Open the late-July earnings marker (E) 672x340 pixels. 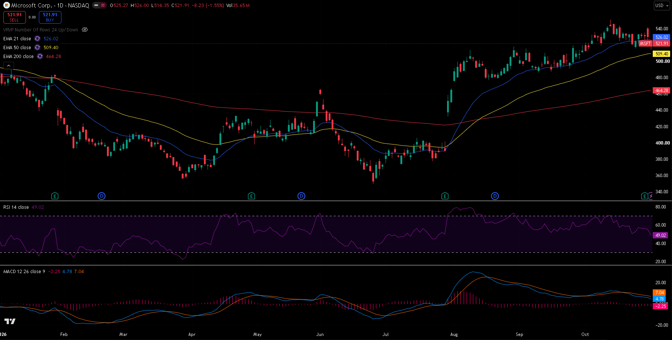pos(445,196)
